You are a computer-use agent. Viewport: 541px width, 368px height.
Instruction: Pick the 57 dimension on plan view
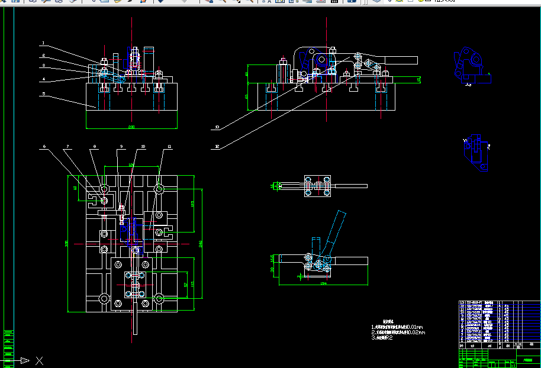click(186, 285)
